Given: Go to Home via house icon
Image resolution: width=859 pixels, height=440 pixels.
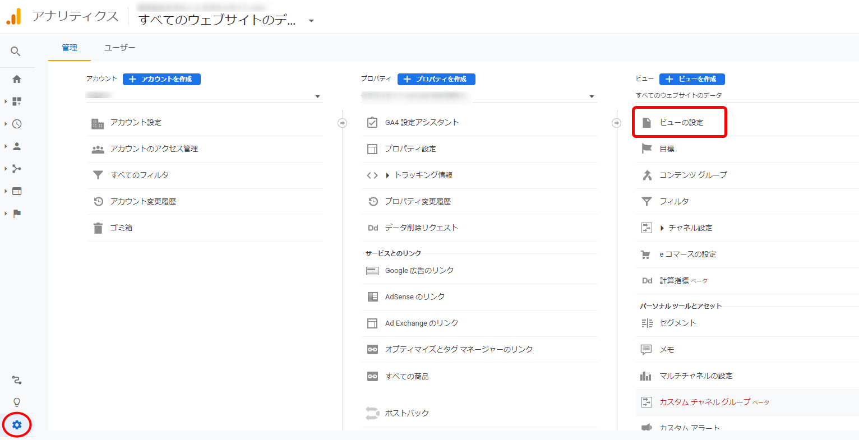Looking at the screenshot, I should click(17, 79).
